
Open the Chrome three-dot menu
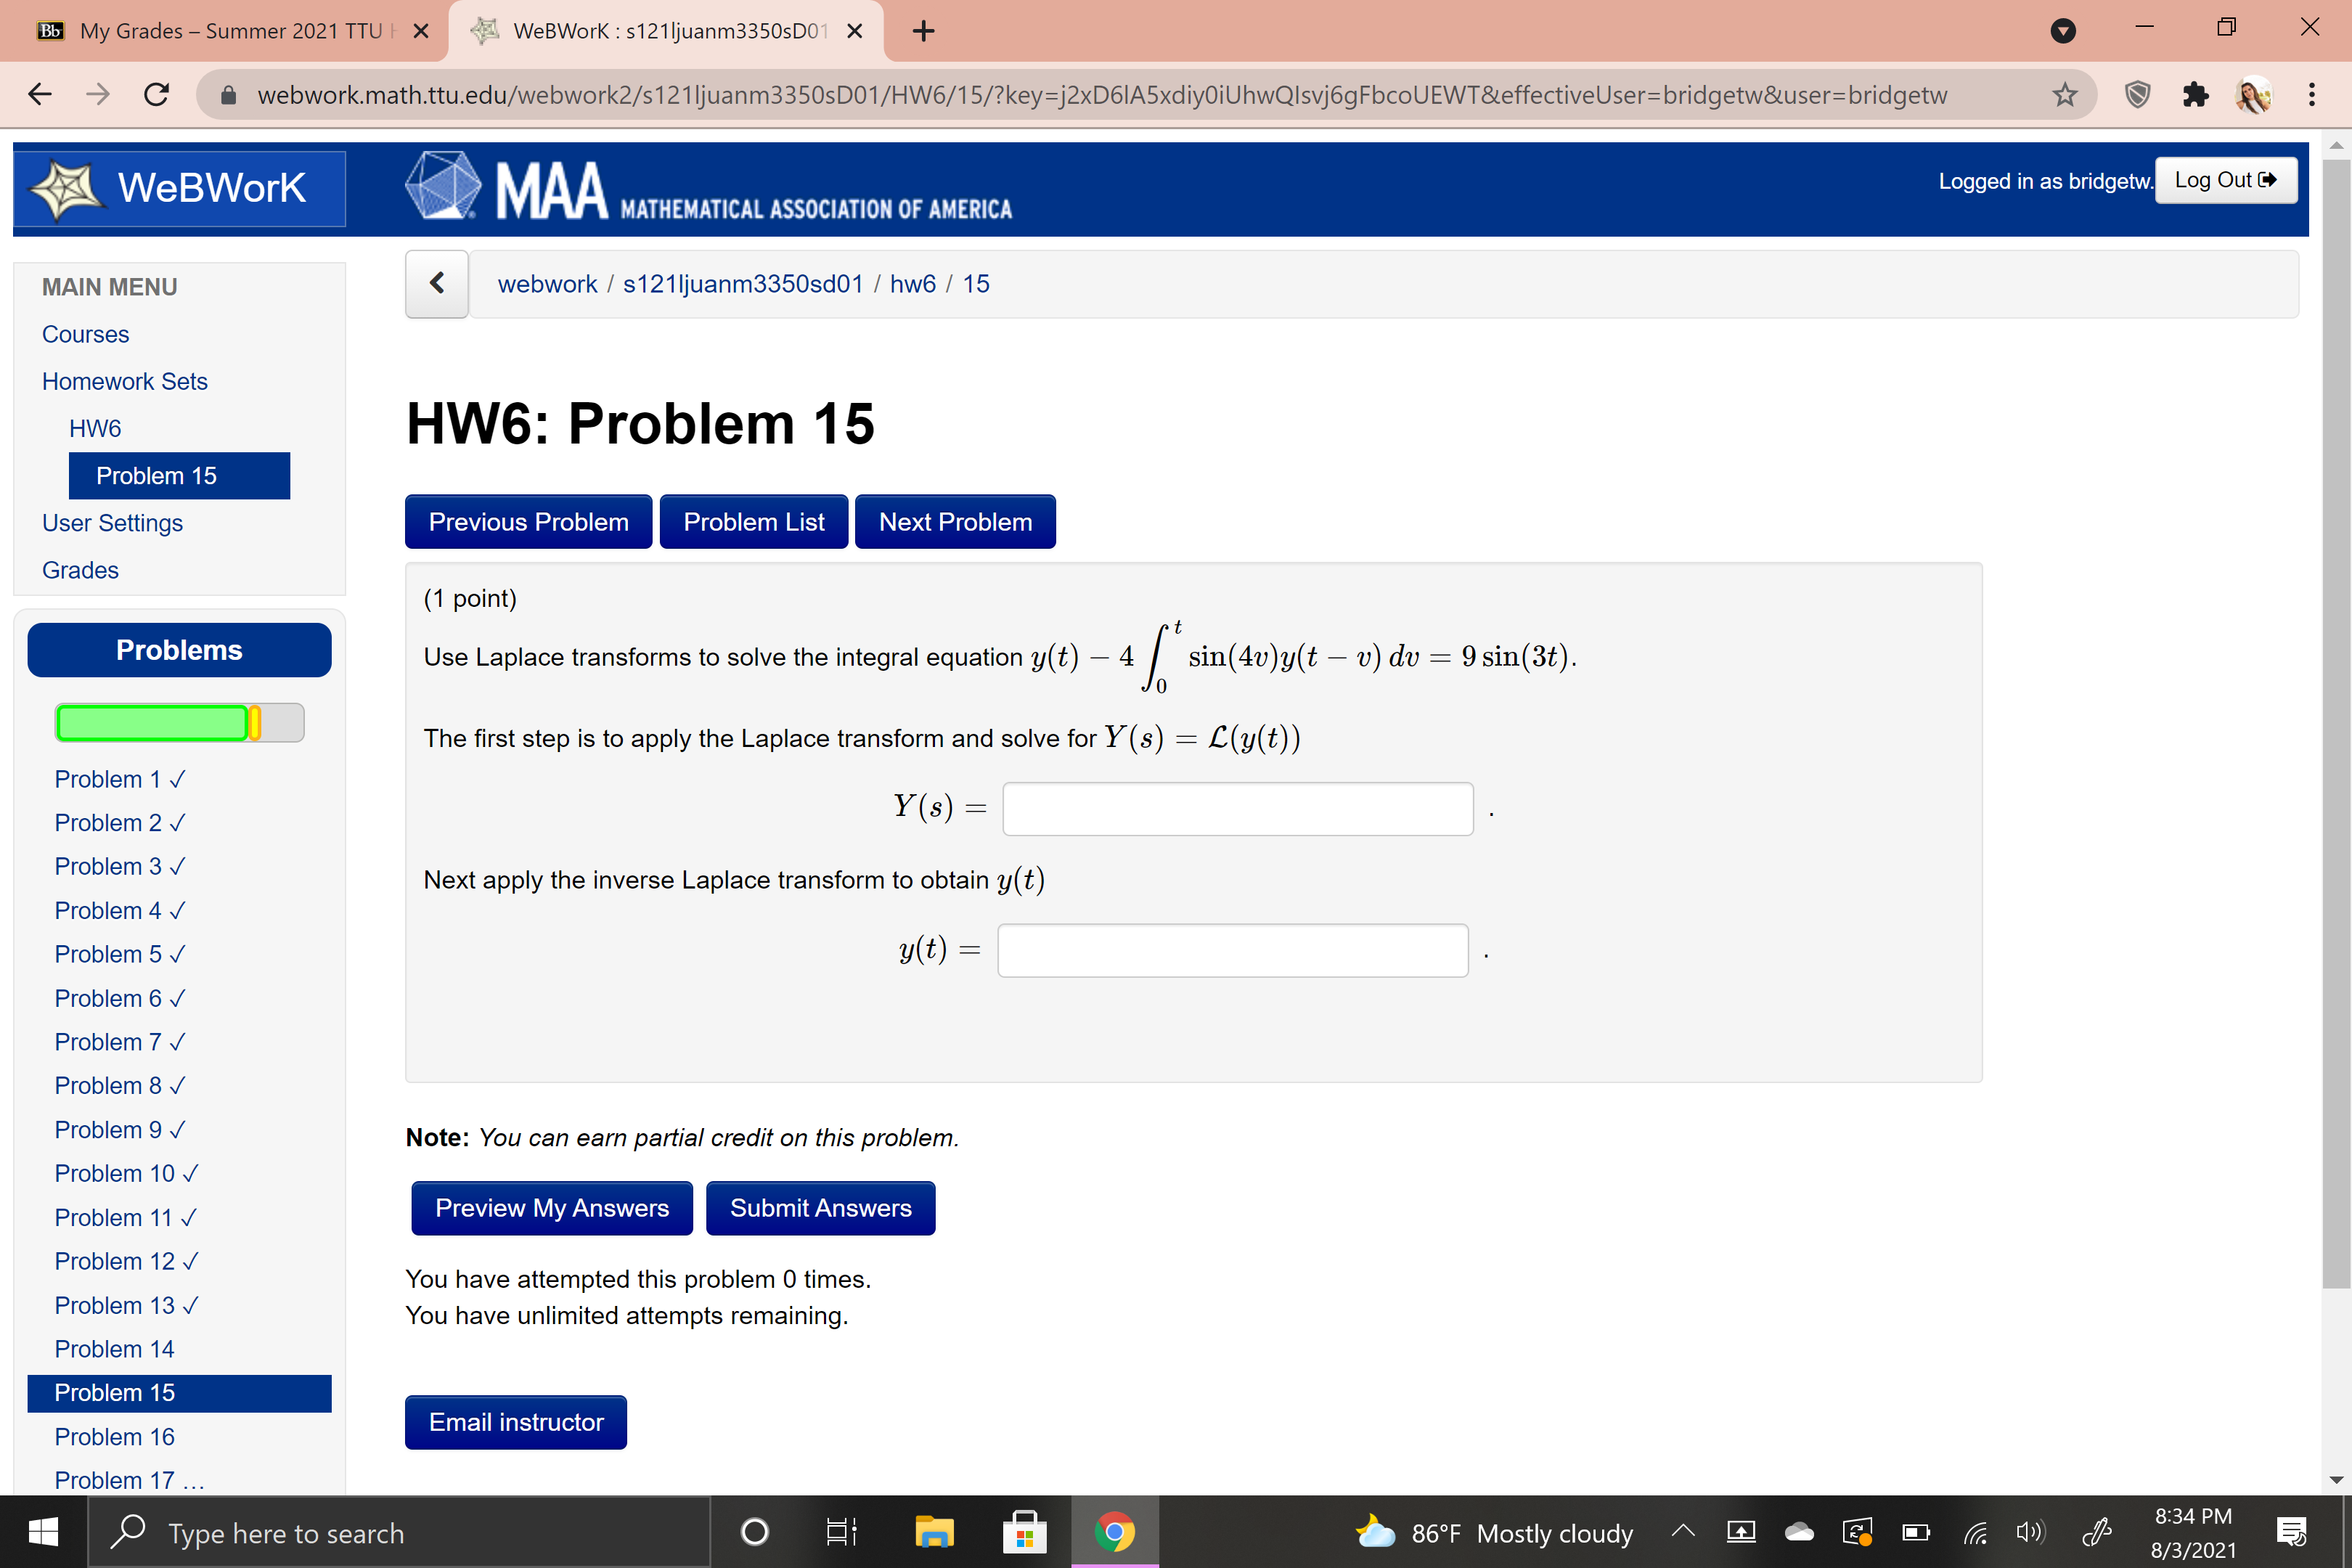point(2311,94)
